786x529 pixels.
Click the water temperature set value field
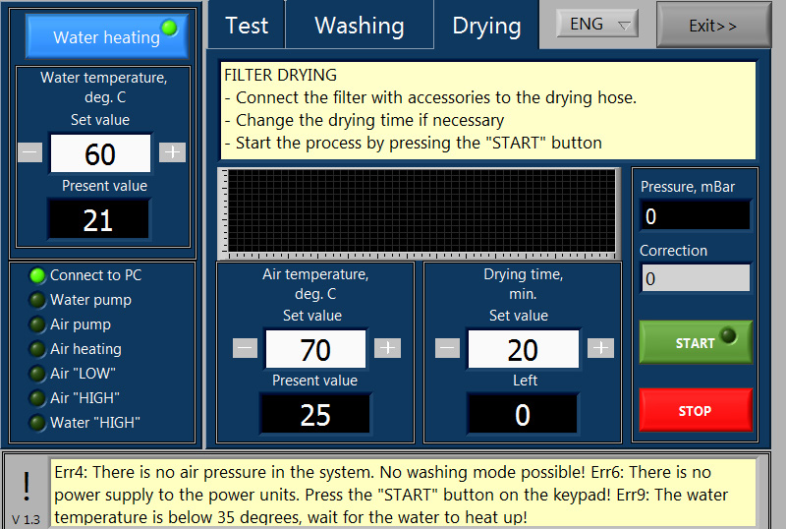[100, 153]
